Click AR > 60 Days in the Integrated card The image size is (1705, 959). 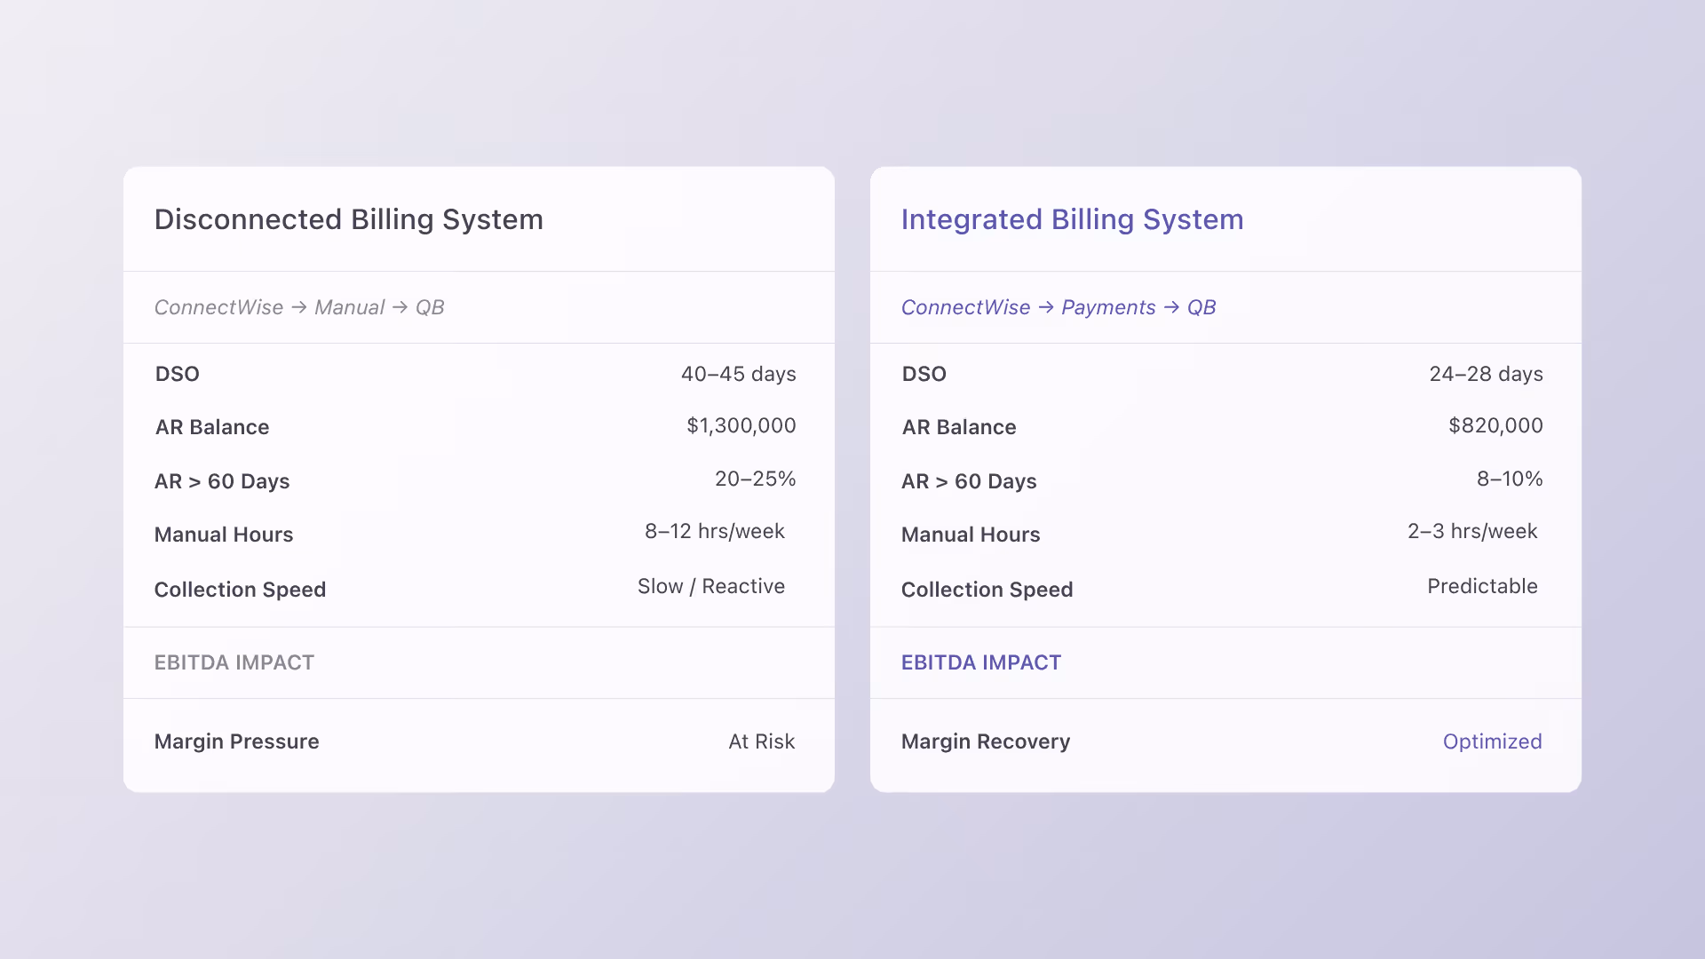[x=969, y=481]
